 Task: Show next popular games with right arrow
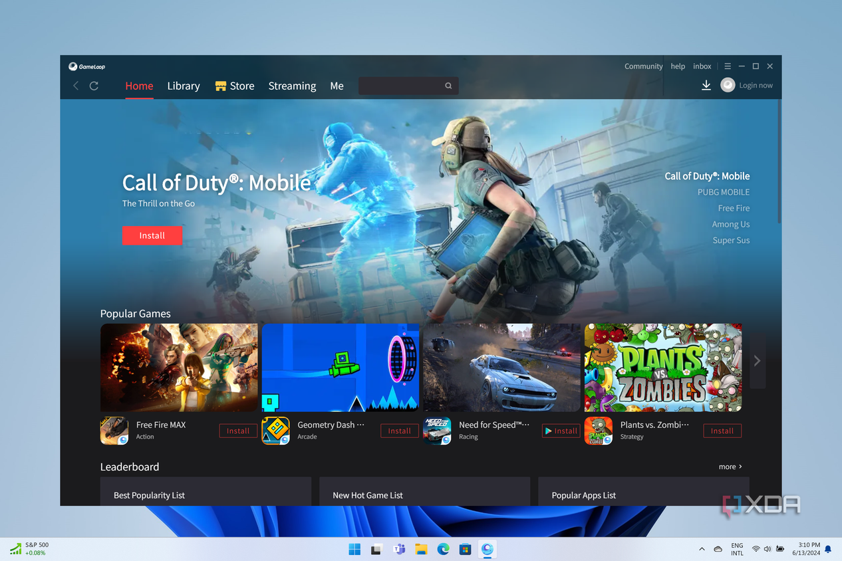[x=757, y=361]
